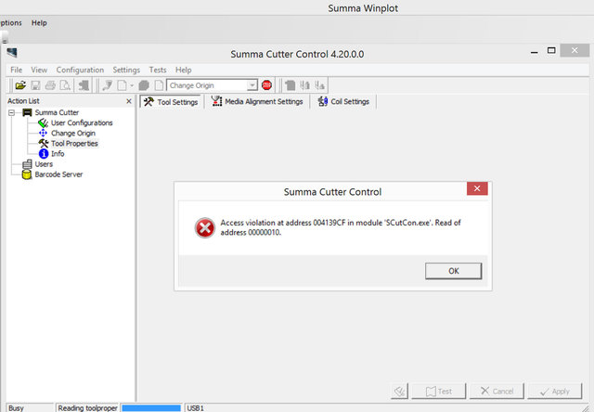Switch to the Tool Settings tab

171,102
